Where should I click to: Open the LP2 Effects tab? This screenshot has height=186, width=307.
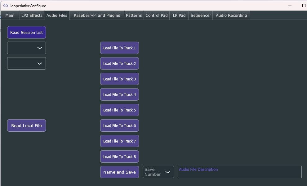(32, 15)
